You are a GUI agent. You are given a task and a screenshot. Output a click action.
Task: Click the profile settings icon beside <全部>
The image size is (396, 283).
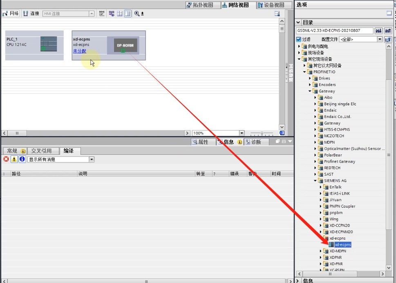tap(388, 39)
